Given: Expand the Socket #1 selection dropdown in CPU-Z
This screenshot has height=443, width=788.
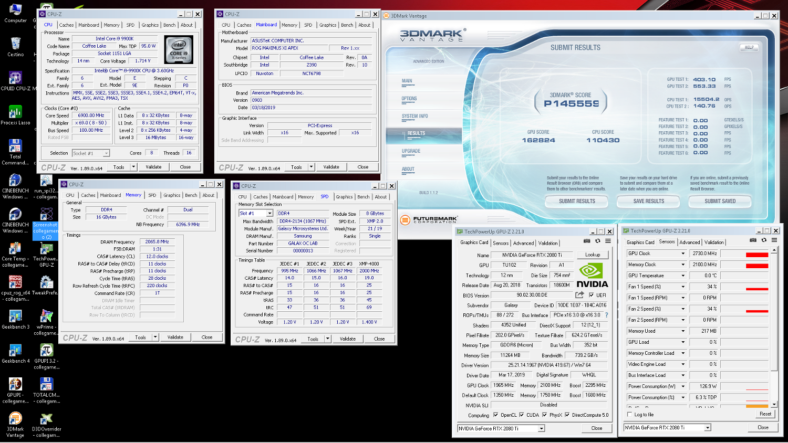Looking at the screenshot, I should click(x=106, y=153).
